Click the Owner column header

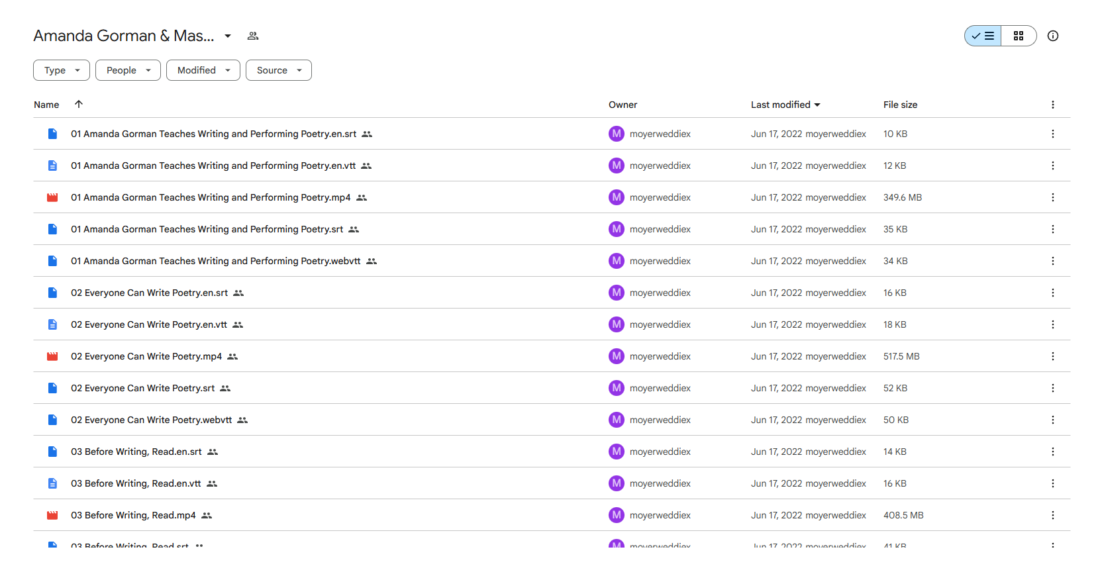pyautogui.click(x=623, y=105)
